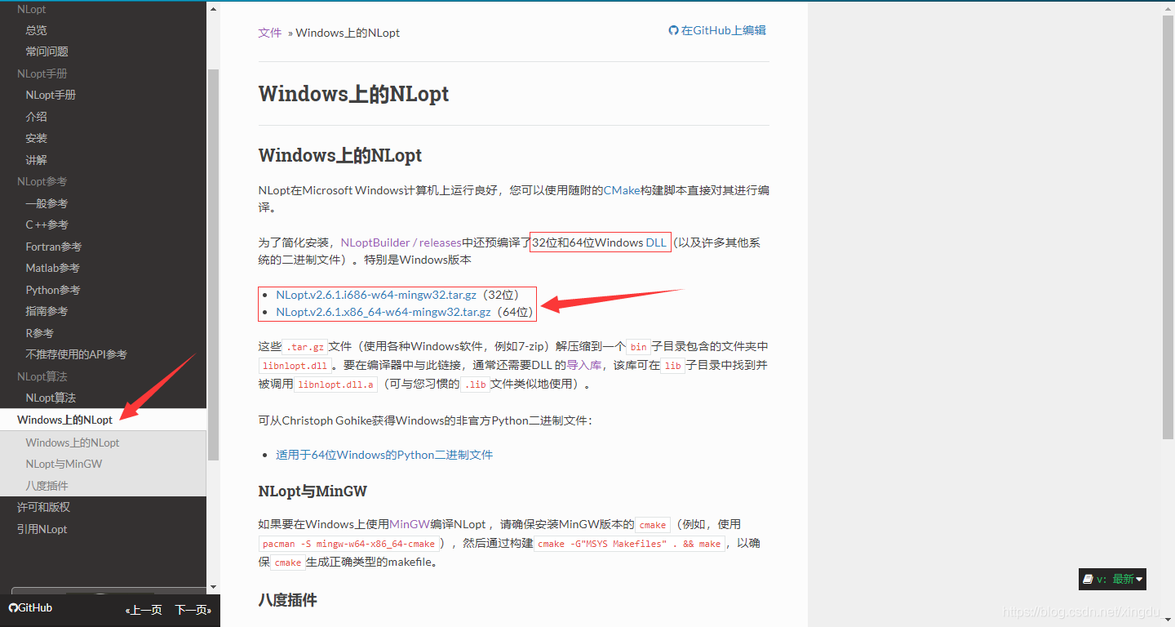Open the version selector showing v: 最新
The width and height of the screenshot is (1175, 627).
coord(1115,579)
